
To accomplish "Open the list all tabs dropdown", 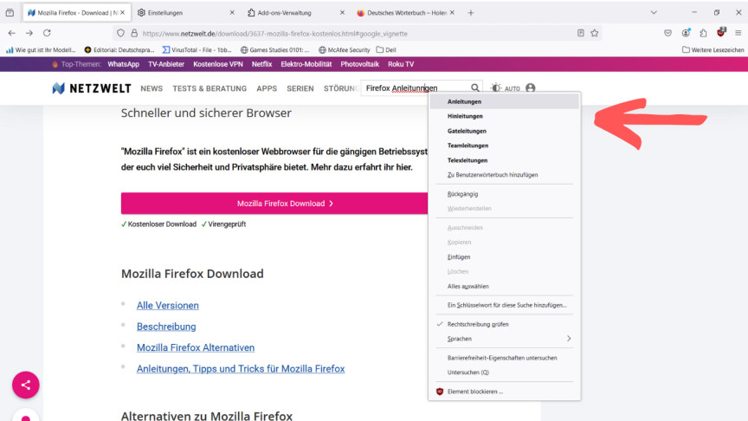I will (x=654, y=13).
